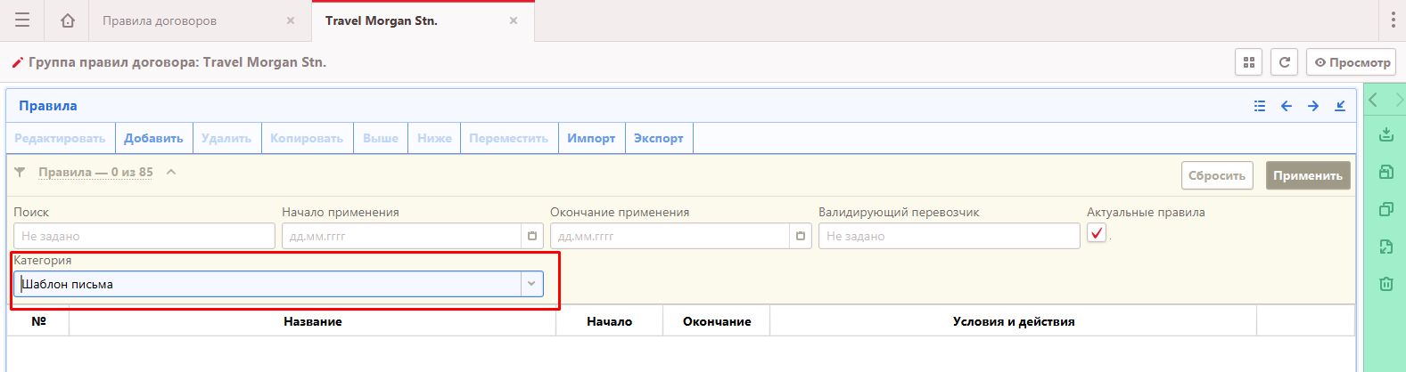
Task: Click the Добавить toolbar button
Action: pyautogui.click(x=153, y=138)
